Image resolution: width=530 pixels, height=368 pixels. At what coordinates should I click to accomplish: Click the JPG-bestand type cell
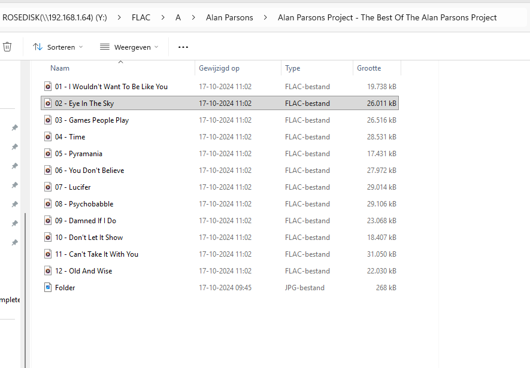pyautogui.click(x=305, y=288)
